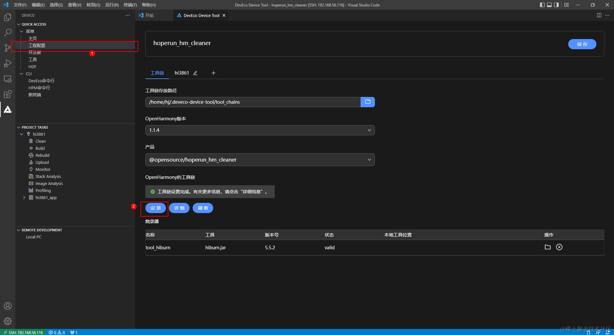Image resolution: width=614 pixels, height=335 pixels.
Task: Toggle the bottom panel layout
Action: 549,5
